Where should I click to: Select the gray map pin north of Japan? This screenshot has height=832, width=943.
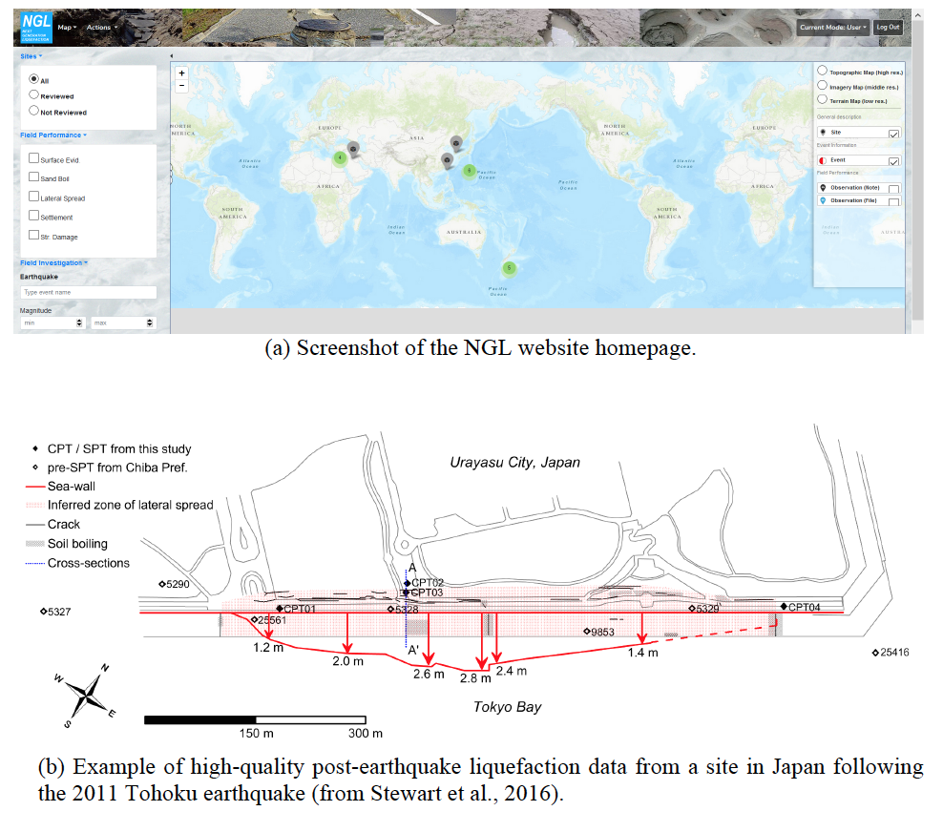pyautogui.click(x=456, y=144)
